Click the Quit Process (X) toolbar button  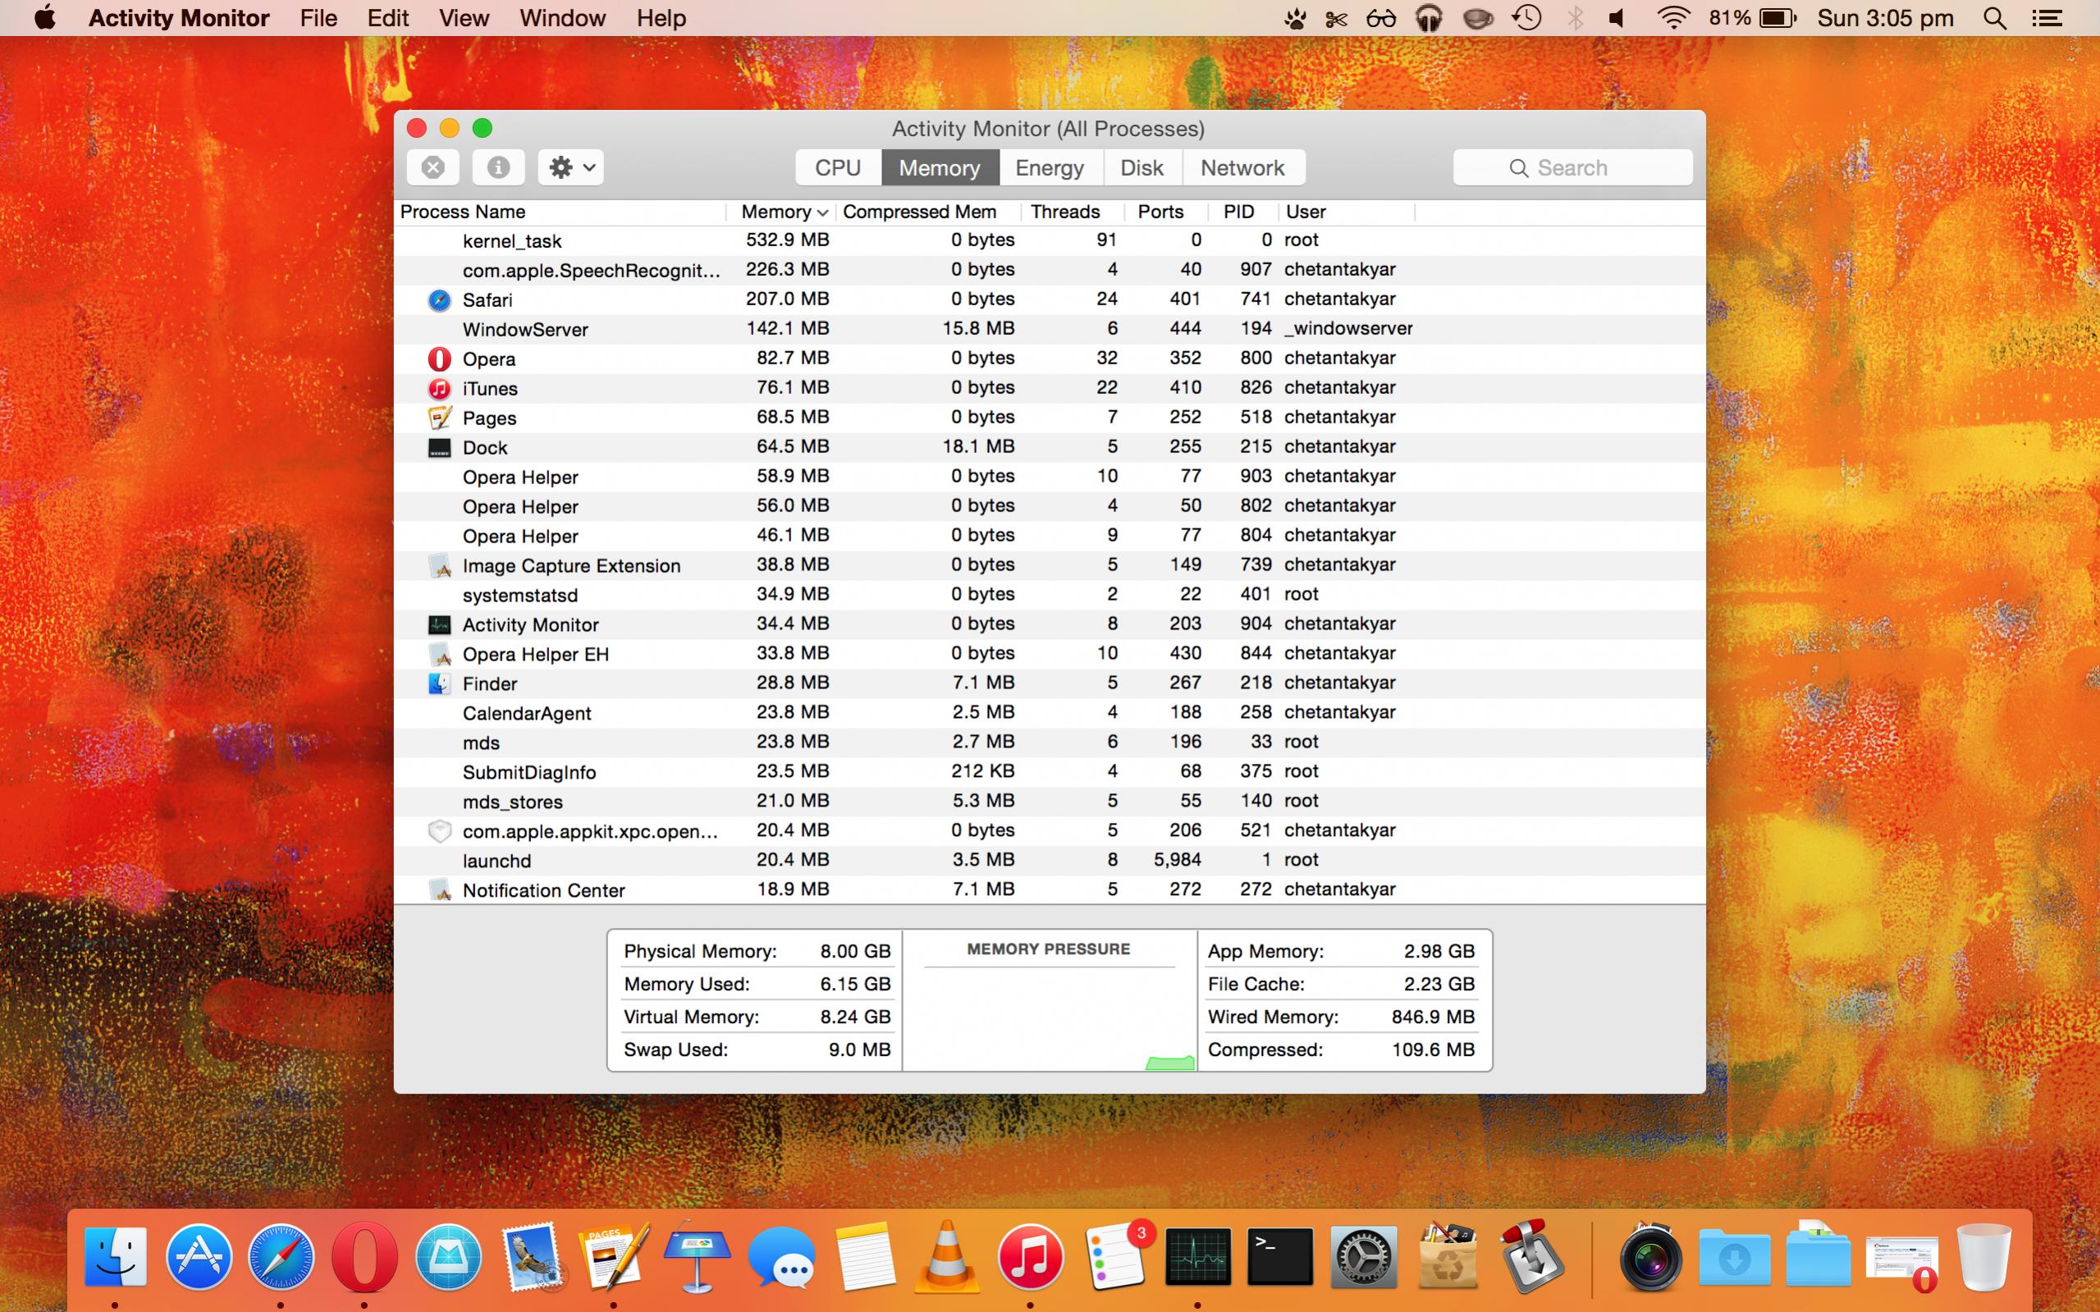click(433, 167)
